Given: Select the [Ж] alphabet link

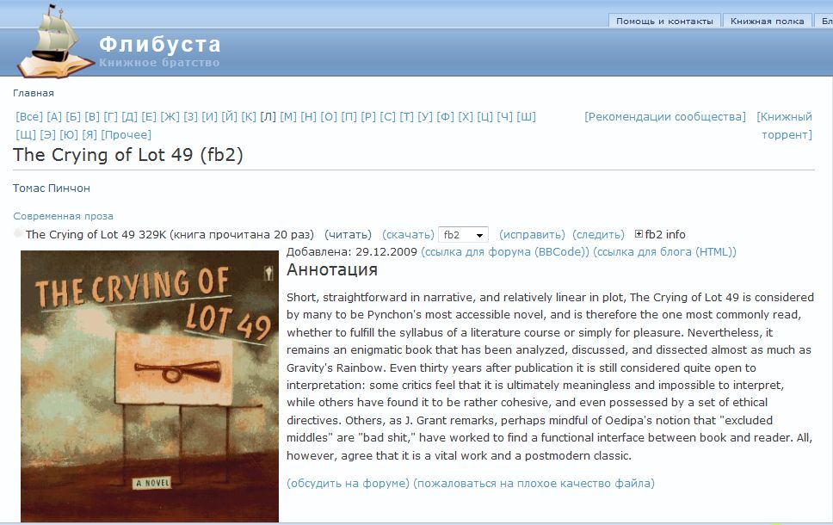Looking at the screenshot, I should tap(170, 116).
